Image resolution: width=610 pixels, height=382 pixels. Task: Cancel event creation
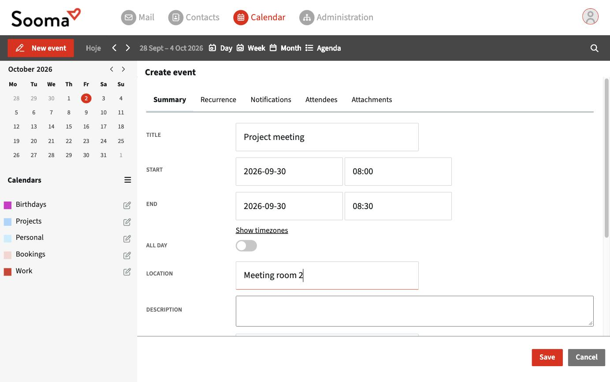pyautogui.click(x=586, y=357)
